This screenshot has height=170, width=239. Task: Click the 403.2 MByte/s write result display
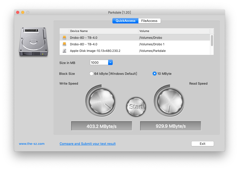102,126
